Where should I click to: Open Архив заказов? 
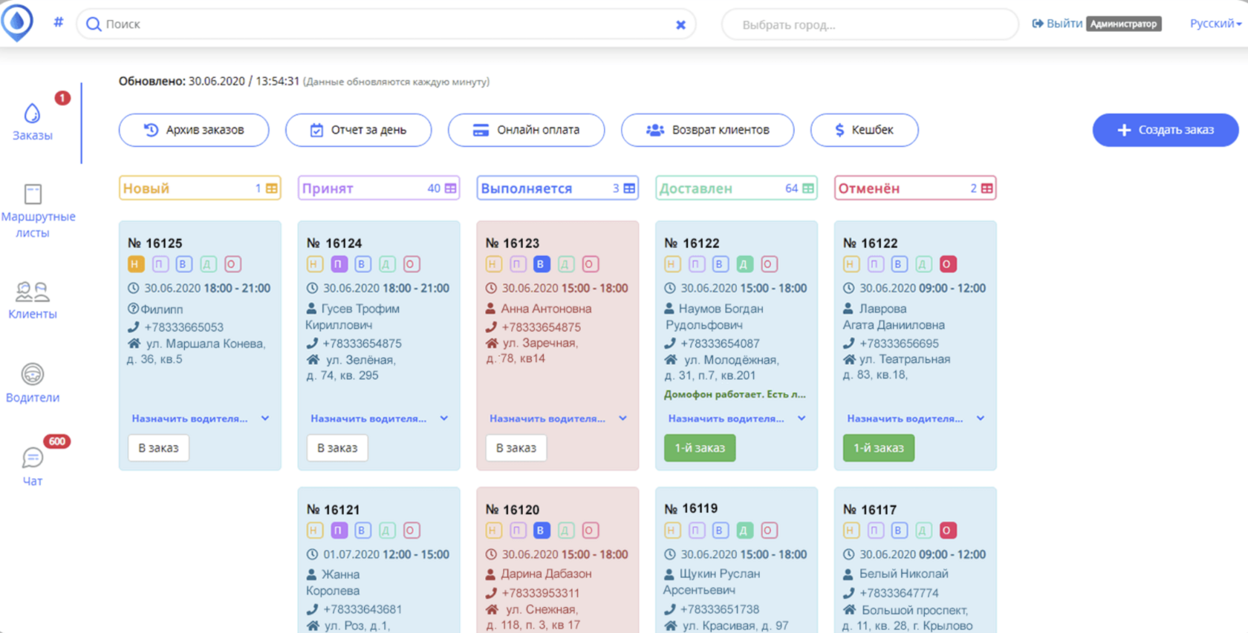pos(194,130)
